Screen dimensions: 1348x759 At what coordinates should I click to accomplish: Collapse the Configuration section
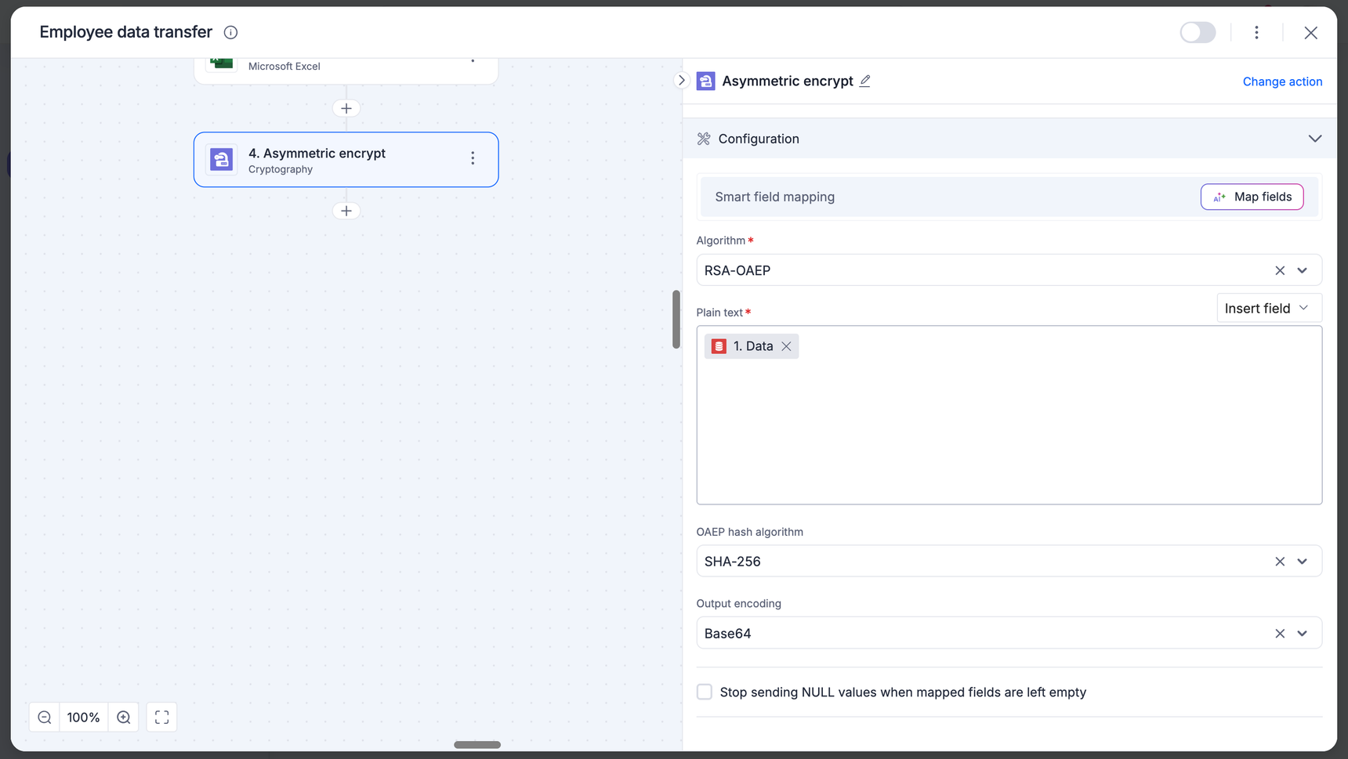pyautogui.click(x=1314, y=139)
